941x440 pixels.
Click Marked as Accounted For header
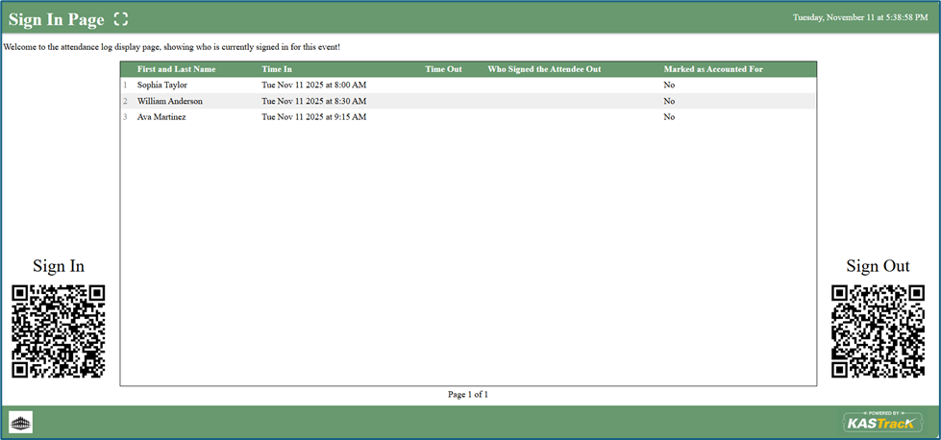(x=712, y=69)
